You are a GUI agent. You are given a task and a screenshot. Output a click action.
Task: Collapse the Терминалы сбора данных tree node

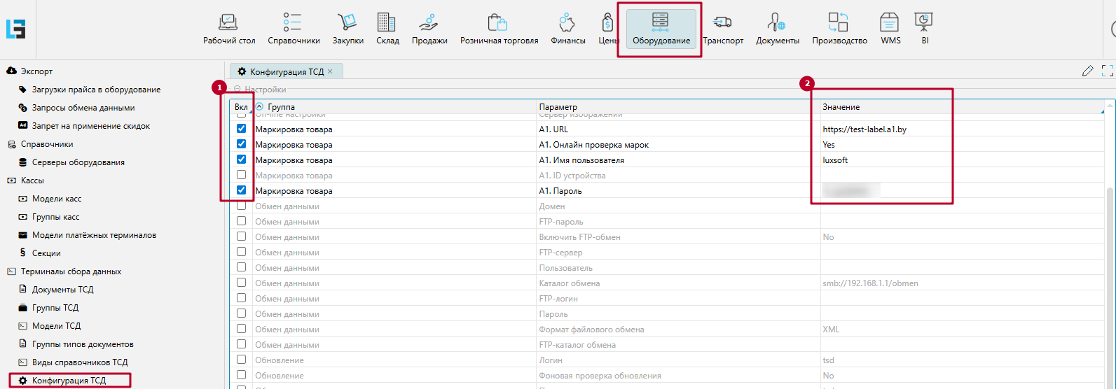point(11,271)
